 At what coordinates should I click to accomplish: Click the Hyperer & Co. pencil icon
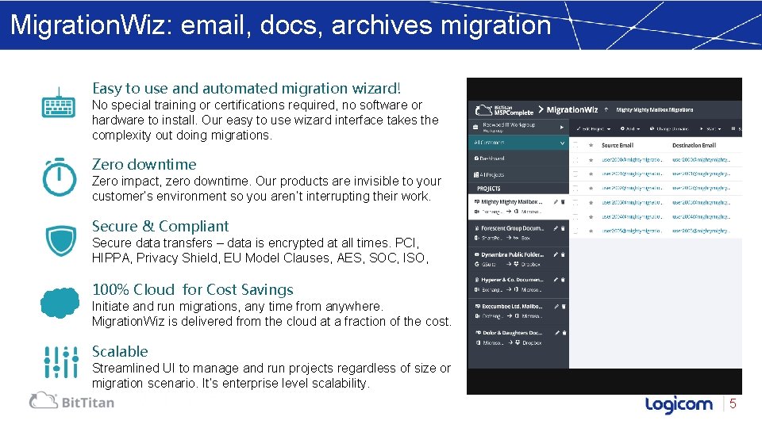[x=556, y=280]
